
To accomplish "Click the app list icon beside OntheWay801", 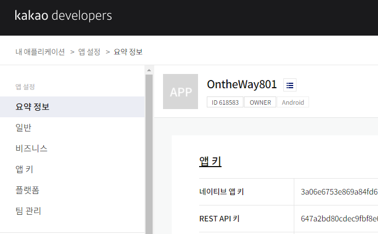I will pyautogui.click(x=290, y=85).
